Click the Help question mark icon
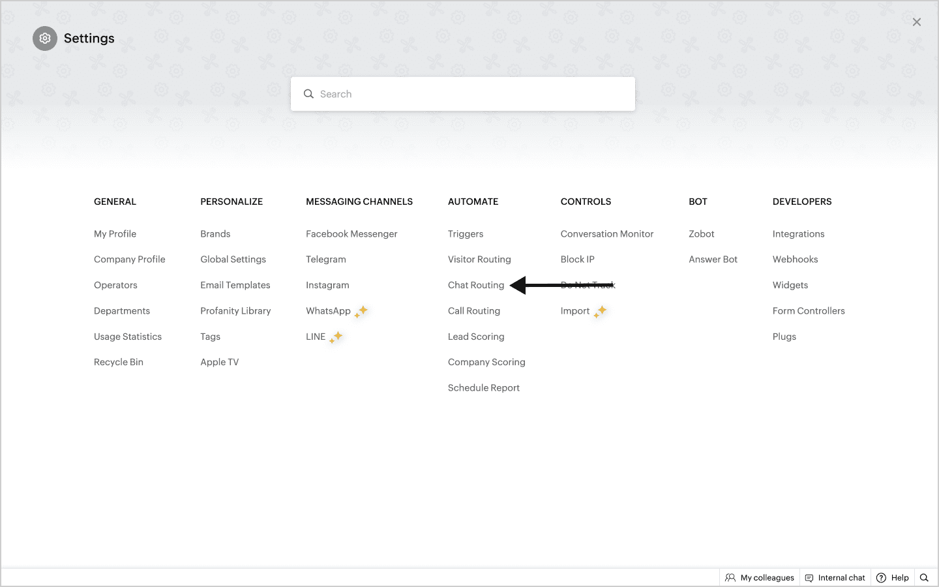 pyautogui.click(x=881, y=578)
